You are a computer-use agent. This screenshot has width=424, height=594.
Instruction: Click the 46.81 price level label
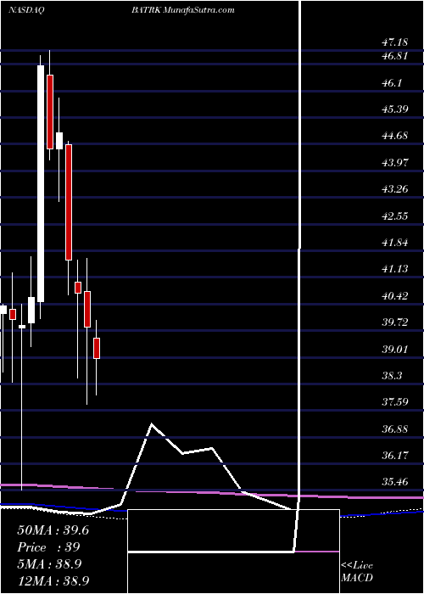[x=394, y=57]
